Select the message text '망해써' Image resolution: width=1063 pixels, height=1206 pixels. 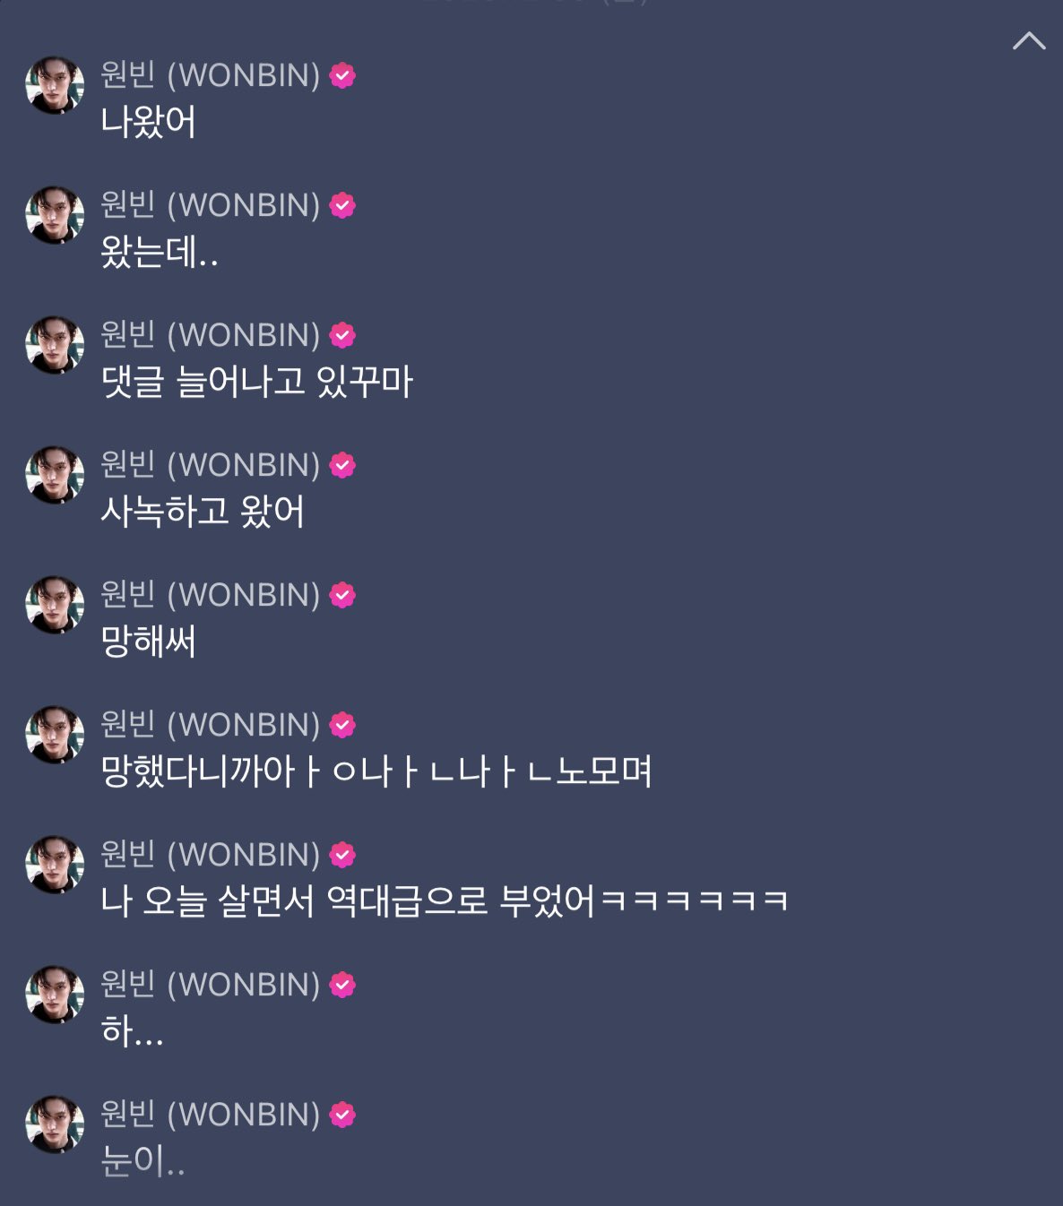(148, 642)
